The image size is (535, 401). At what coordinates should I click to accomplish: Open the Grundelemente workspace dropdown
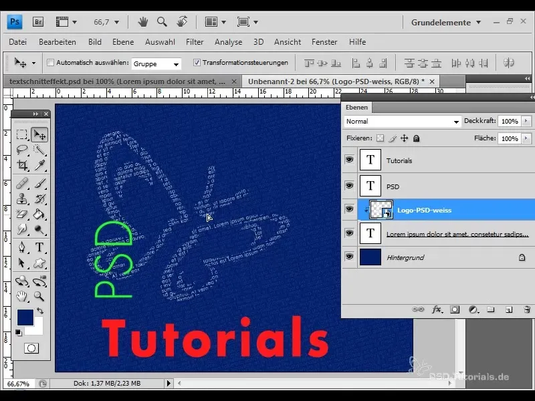[x=446, y=23]
